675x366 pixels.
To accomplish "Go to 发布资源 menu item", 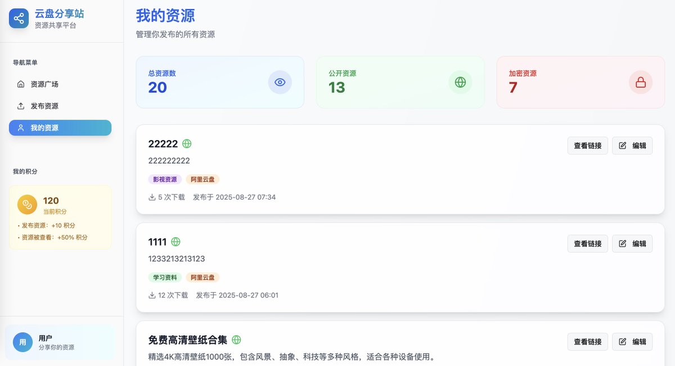I will pos(60,106).
